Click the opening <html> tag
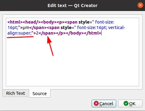Screen dimensions: 145x111 click(15, 22)
